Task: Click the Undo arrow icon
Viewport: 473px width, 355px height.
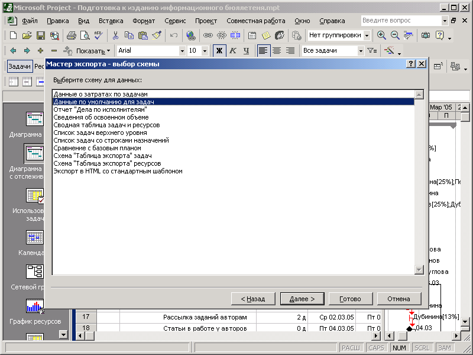Action: tap(174, 35)
